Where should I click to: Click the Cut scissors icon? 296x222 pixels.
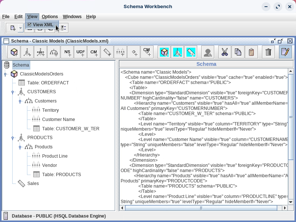224,52
